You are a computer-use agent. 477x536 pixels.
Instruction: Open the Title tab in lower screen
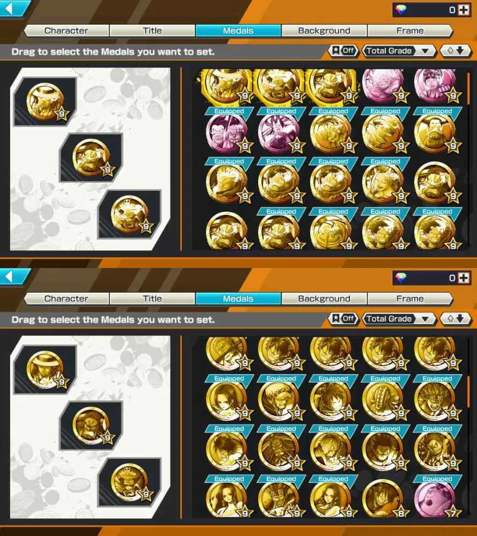[x=152, y=299]
